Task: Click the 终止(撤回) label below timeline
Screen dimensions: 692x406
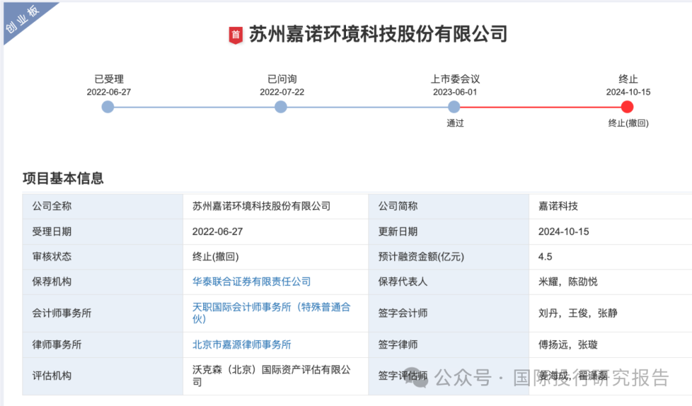Action: coord(629,123)
